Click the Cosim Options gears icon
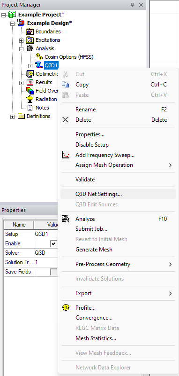Viewport: 179px width, 376px height. click(x=39, y=57)
